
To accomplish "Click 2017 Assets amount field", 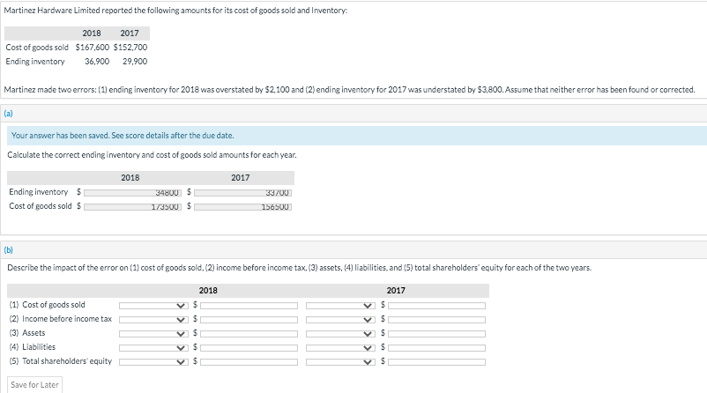I will click(437, 334).
